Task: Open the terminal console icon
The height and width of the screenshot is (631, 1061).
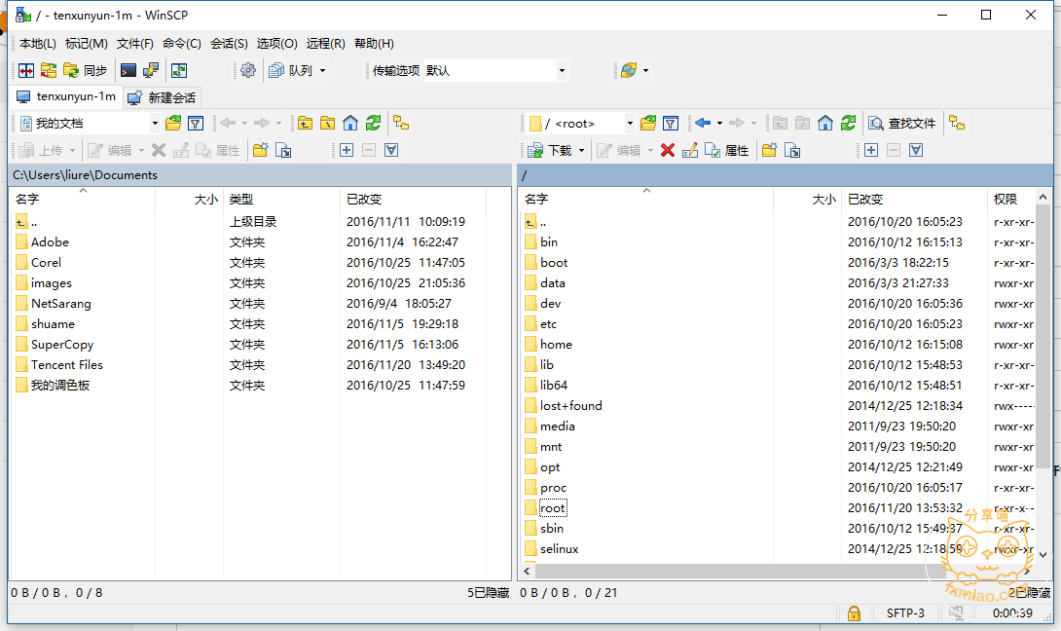Action: (x=128, y=70)
